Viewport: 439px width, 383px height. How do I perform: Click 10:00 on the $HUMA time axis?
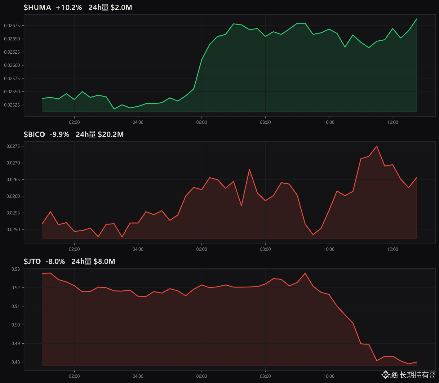(329, 122)
